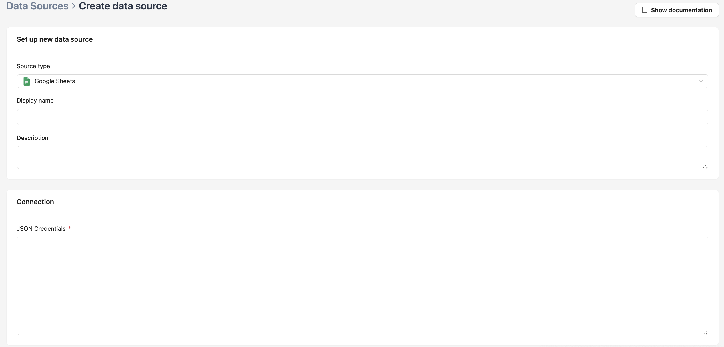Navigate back via Data Sources breadcrumb
Viewport: 724px width, 347px height.
[37, 6]
